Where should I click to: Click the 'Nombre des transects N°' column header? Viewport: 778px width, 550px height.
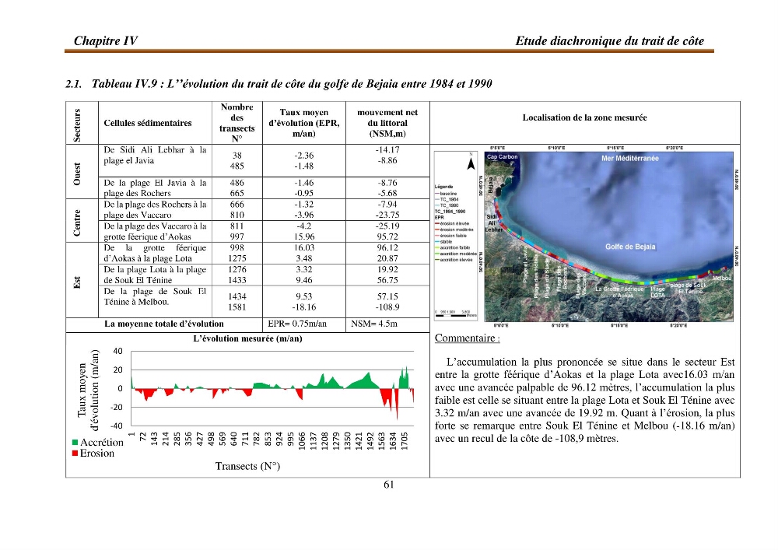point(237,123)
